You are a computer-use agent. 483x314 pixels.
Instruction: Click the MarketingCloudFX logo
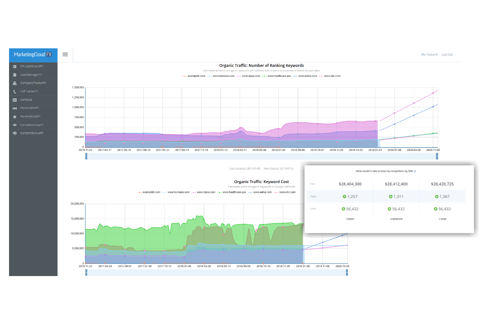coord(33,55)
